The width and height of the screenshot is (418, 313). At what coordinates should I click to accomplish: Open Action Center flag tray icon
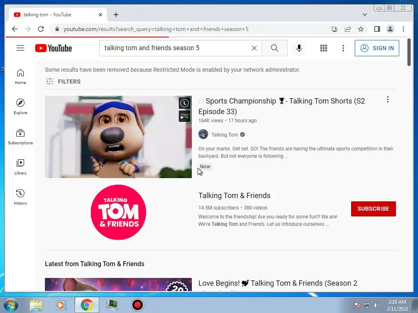click(357, 305)
